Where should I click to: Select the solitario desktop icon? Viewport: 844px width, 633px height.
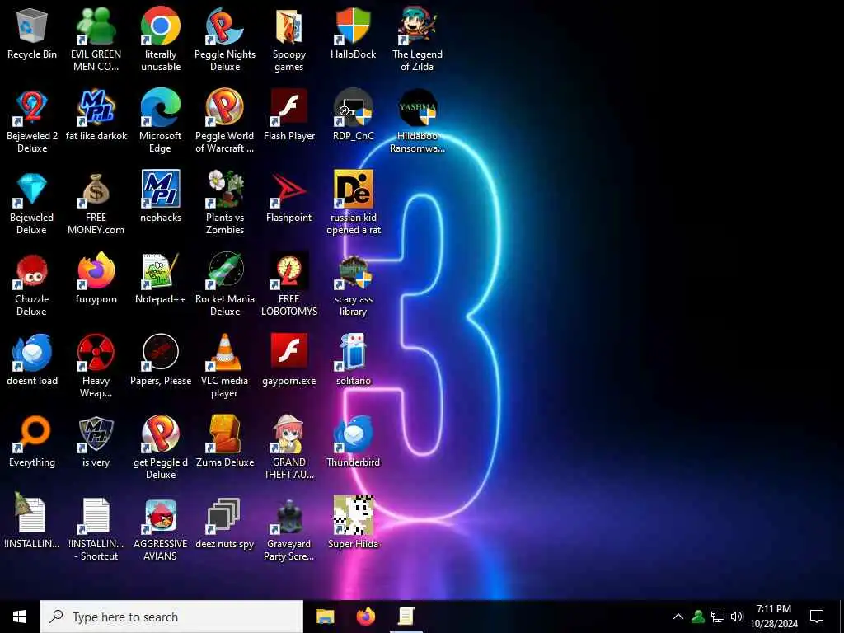(x=353, y=353)
